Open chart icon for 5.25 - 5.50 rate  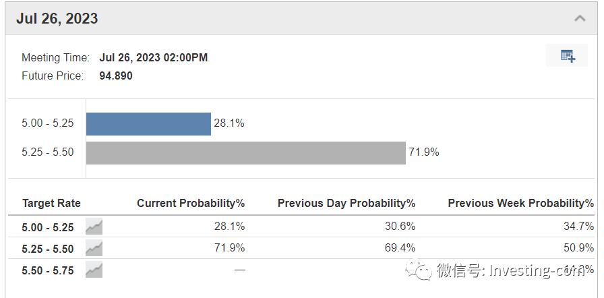click(x=94, y=248)
